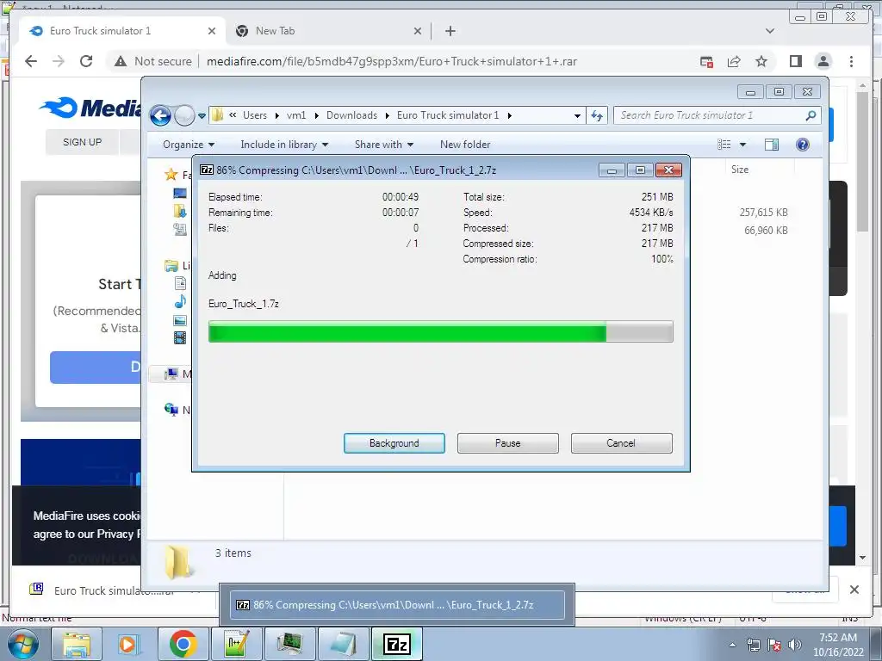Pause the 7-Zip compression
882x661 pixels.
(507, 443)
